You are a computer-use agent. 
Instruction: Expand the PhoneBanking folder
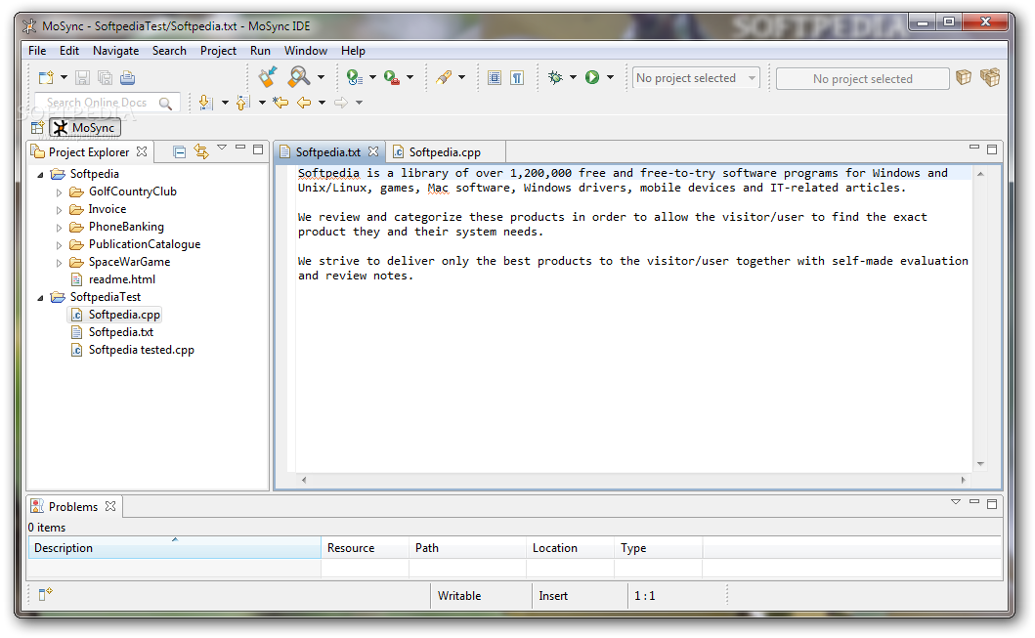point(59,228)
